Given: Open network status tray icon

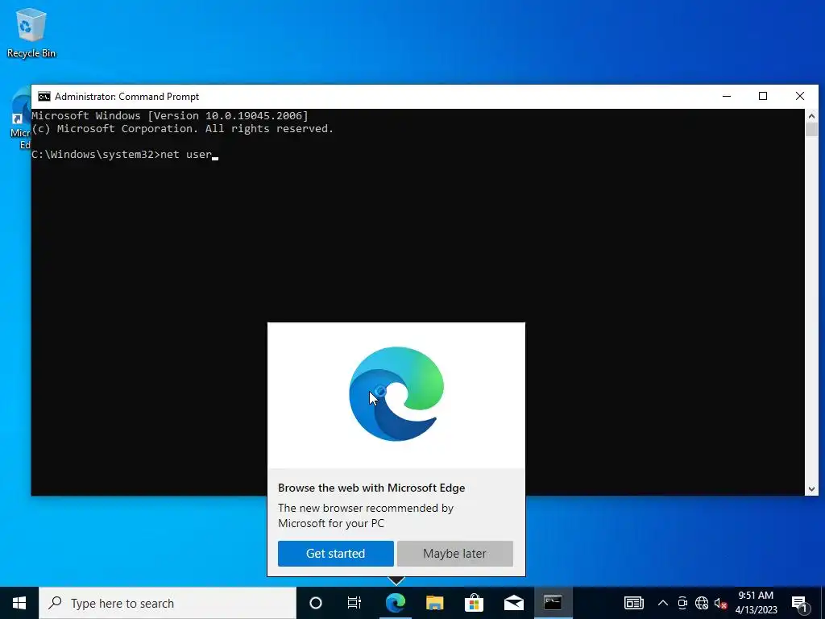Looking at the screenshot, I should (x=702, y=603).
